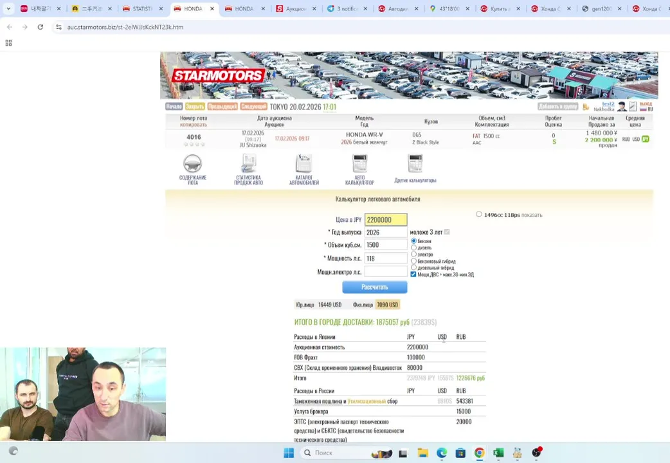Go forward using browser forward arrow
The width and height of the screenshot is (670, 463).
pos(25,27)
